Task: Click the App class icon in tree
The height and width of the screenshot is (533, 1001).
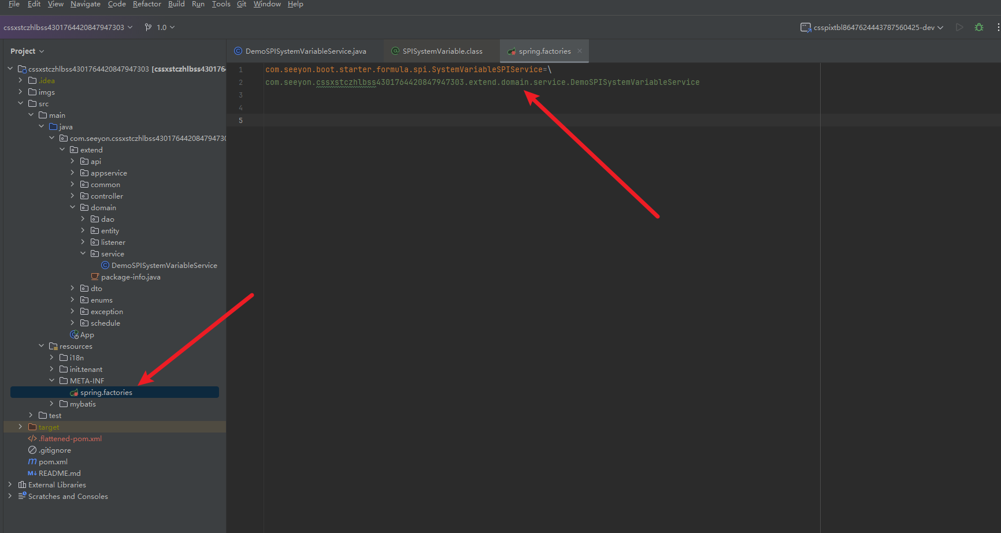Action: pyautogui.click(x=74, y=335)
